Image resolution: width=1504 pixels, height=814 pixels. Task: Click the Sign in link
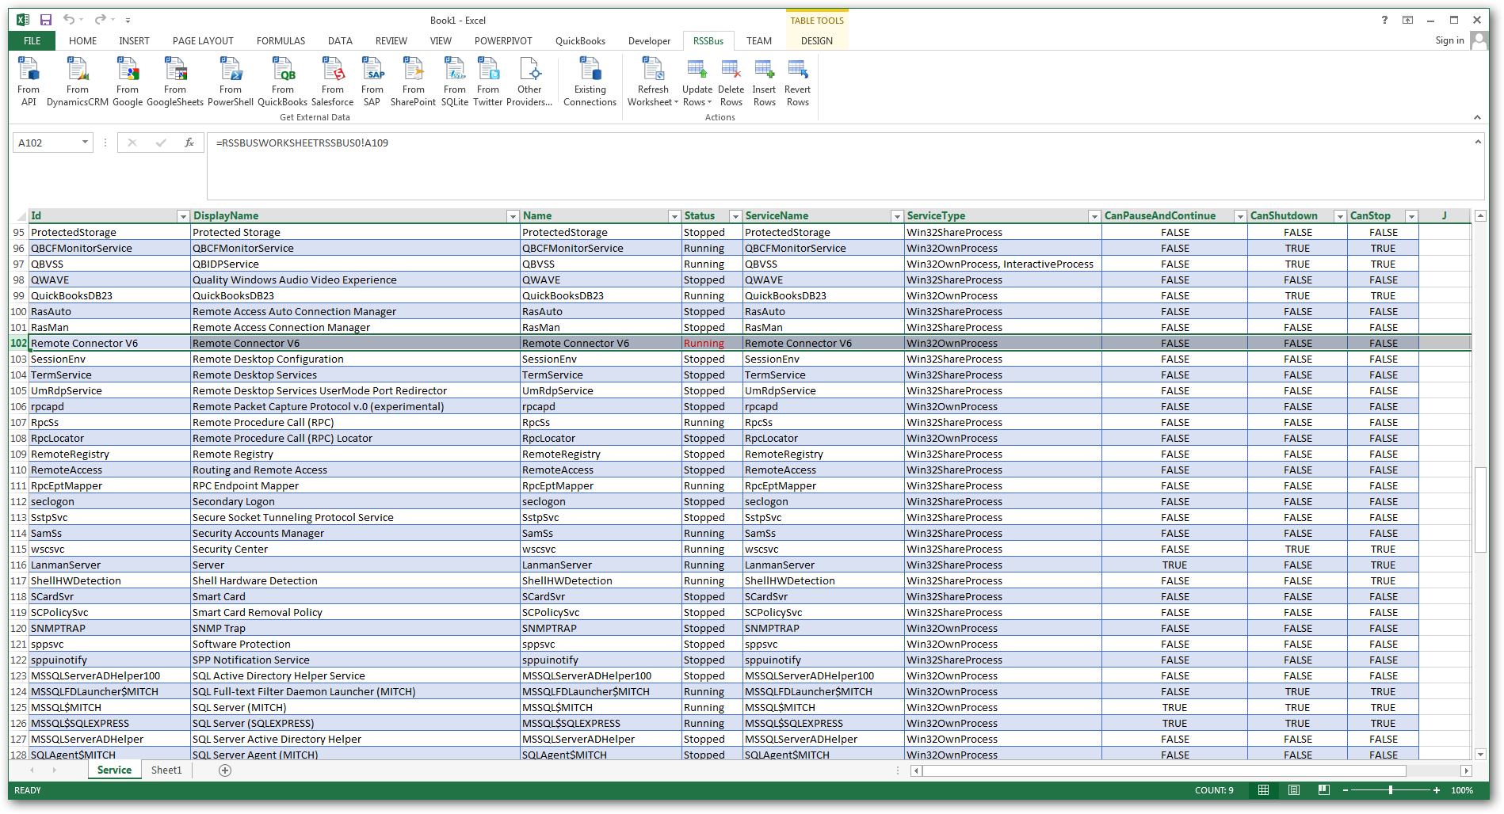point(1449,41)
